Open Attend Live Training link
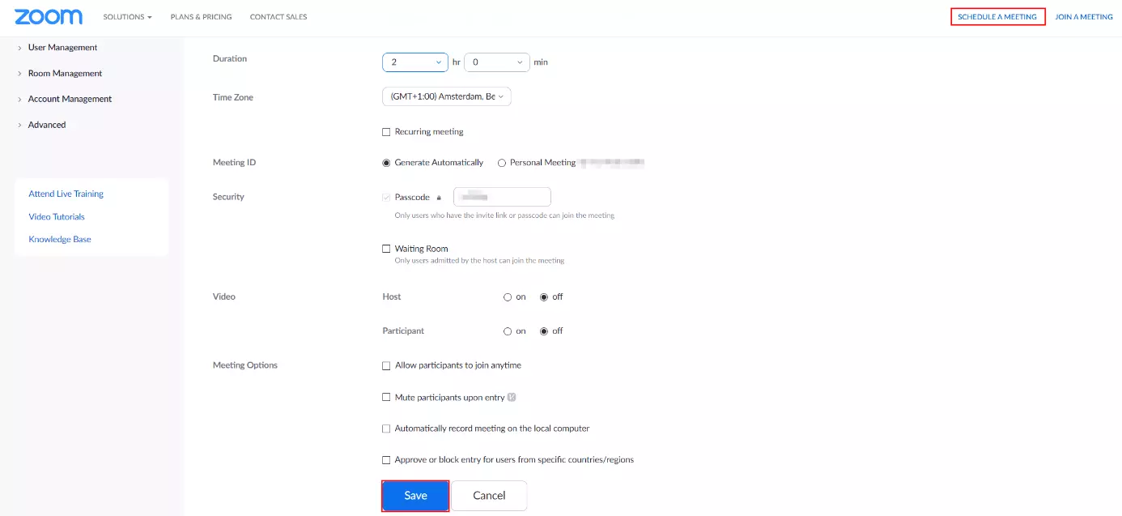 tap(66, 194)
